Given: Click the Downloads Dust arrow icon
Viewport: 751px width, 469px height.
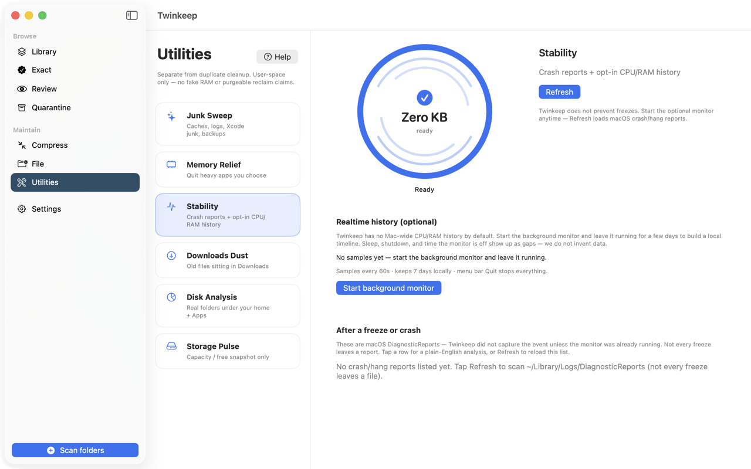Looking at the screenshot, I should 171,256.
